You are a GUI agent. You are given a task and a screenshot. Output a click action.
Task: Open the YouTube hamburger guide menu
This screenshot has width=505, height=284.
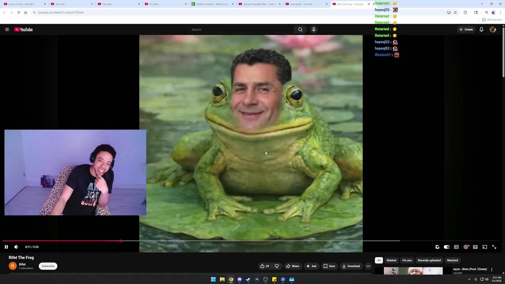coord(7,30)
